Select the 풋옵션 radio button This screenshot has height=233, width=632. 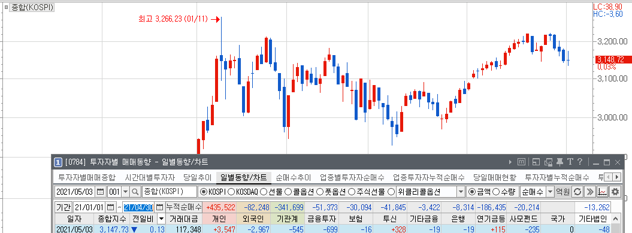pos(319,192)
